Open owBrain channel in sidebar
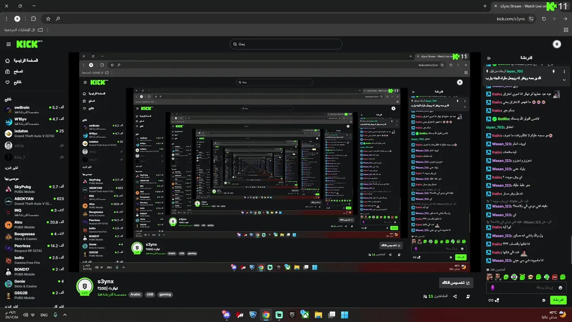The width and height of the screenshot is (572, 322). (34, 110)
